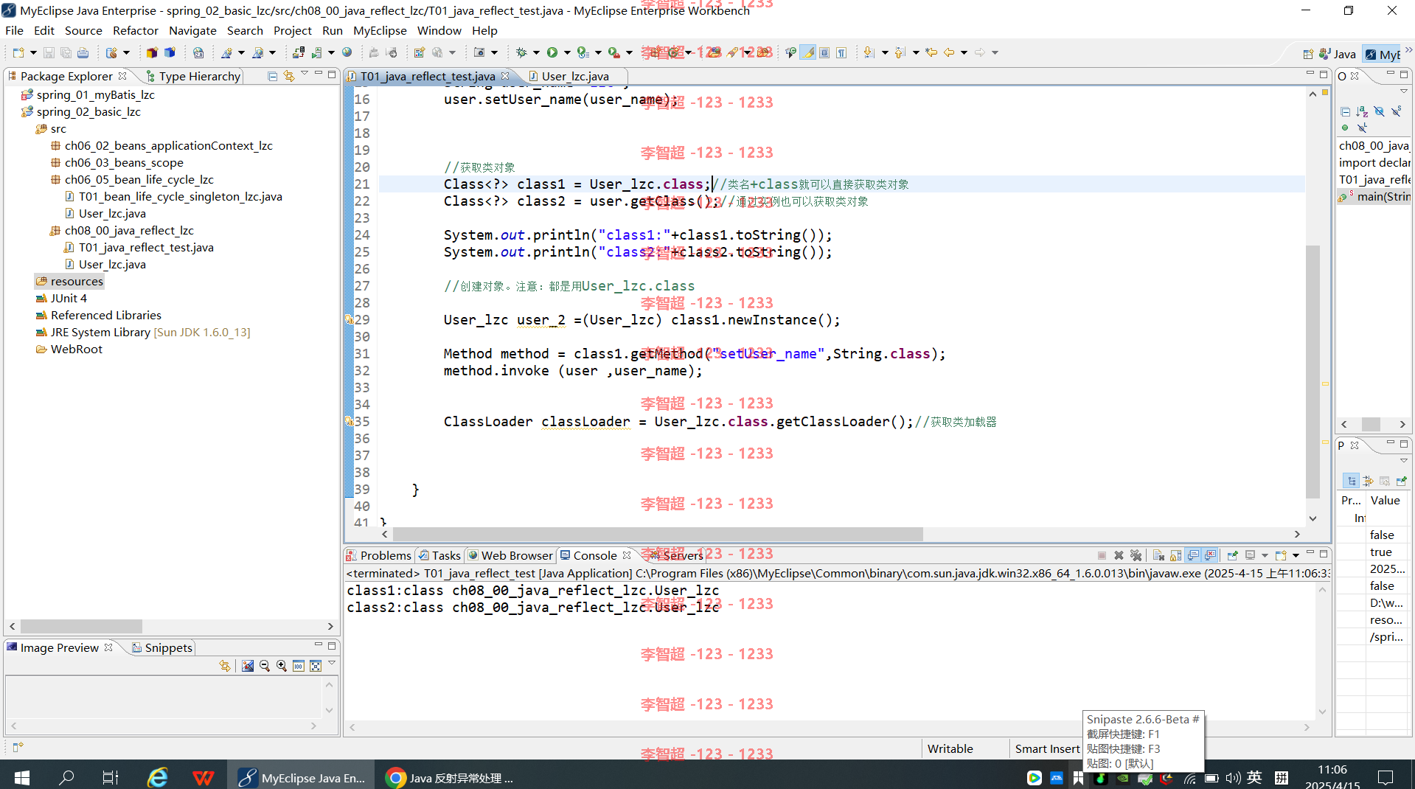
Task: Click the Print toolbar icon
Action: 83,52
